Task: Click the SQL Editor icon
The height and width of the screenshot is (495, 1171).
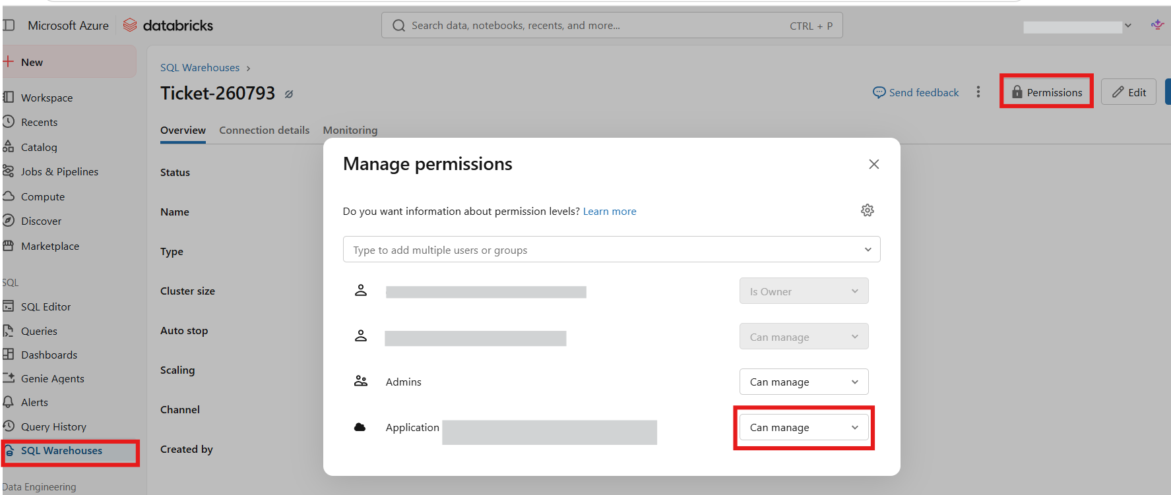Action: 9,306
